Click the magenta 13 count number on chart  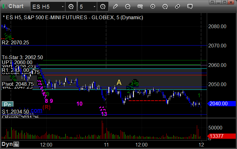click(x=104, y=114)
